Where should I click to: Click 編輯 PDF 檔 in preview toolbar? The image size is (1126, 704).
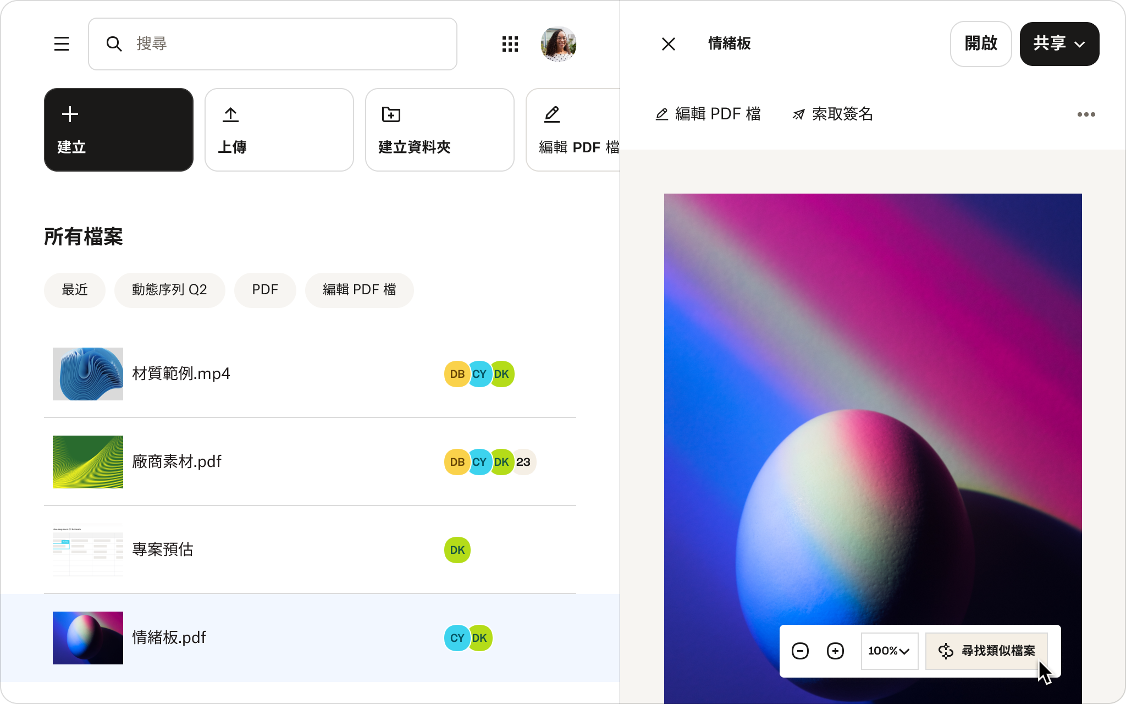click(x=708, y=114)
